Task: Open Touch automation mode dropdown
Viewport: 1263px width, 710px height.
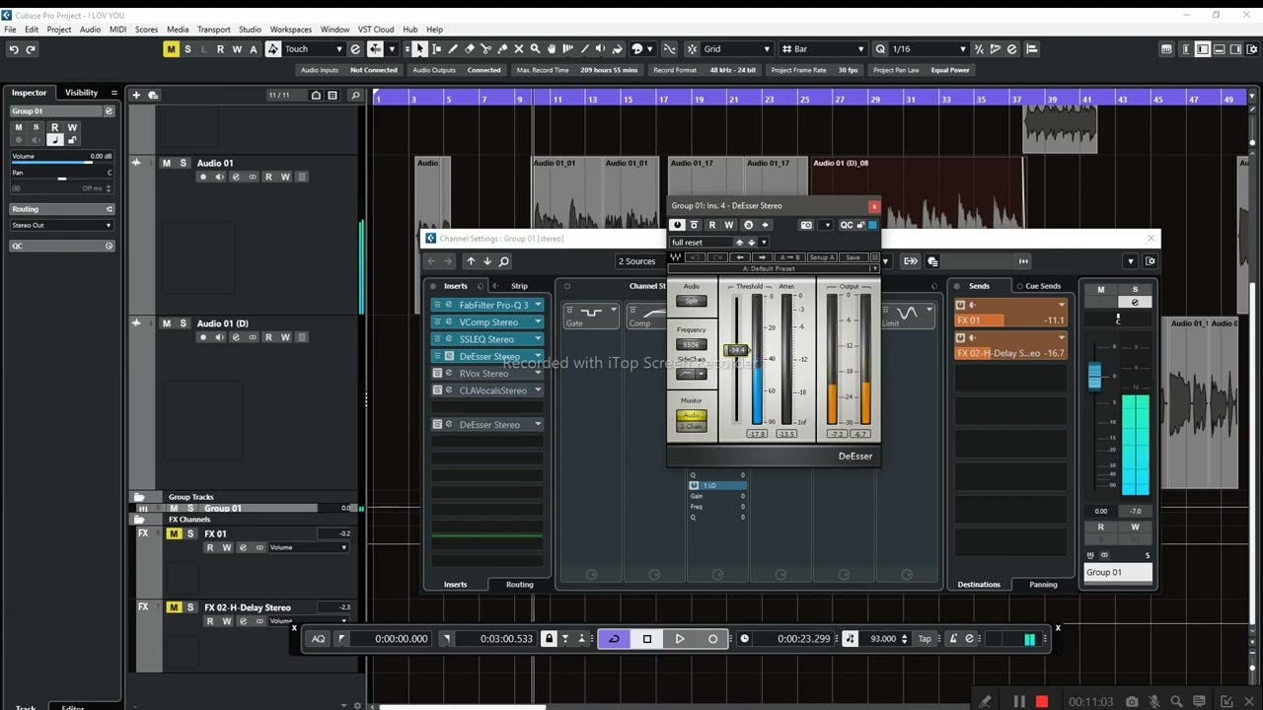Action: pos(339,49)
